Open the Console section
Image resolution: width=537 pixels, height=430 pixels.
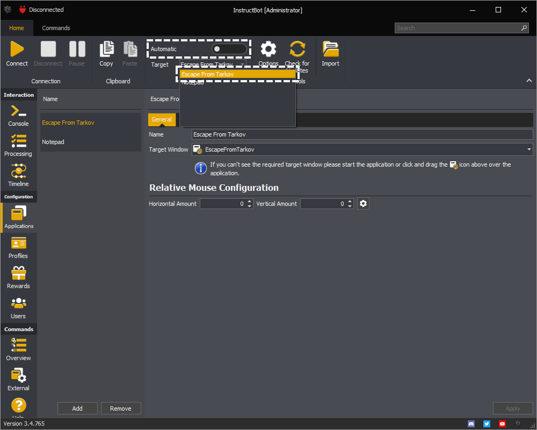[x=18, y=116]
